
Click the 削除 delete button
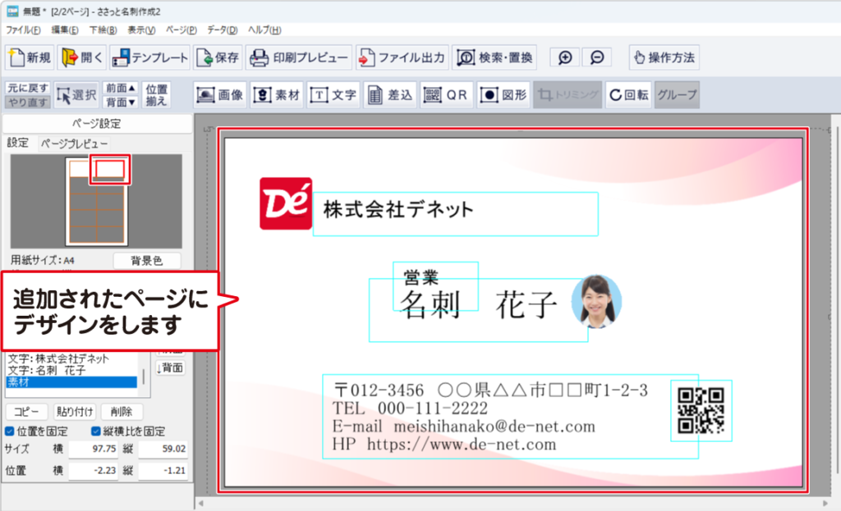(x=122, y=412)
